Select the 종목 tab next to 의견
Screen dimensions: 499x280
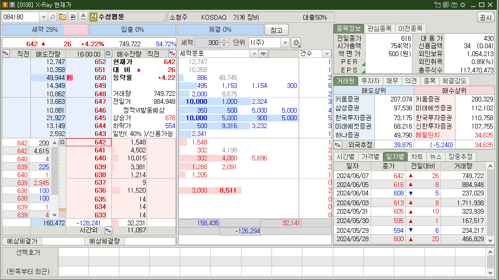tap(430, 81)
